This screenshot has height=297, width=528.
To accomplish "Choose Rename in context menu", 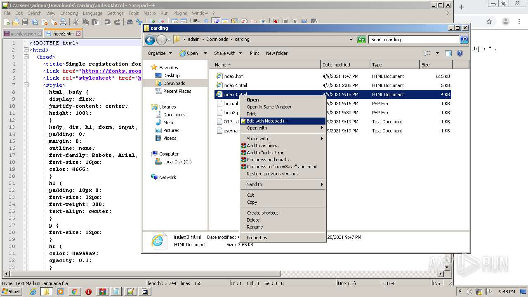I will coord(283,227).
